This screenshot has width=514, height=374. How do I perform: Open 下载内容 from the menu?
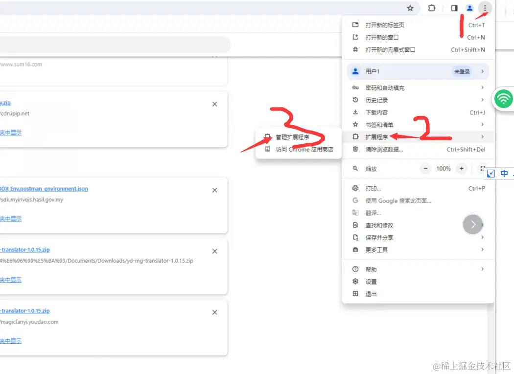(x=418, y=112)
